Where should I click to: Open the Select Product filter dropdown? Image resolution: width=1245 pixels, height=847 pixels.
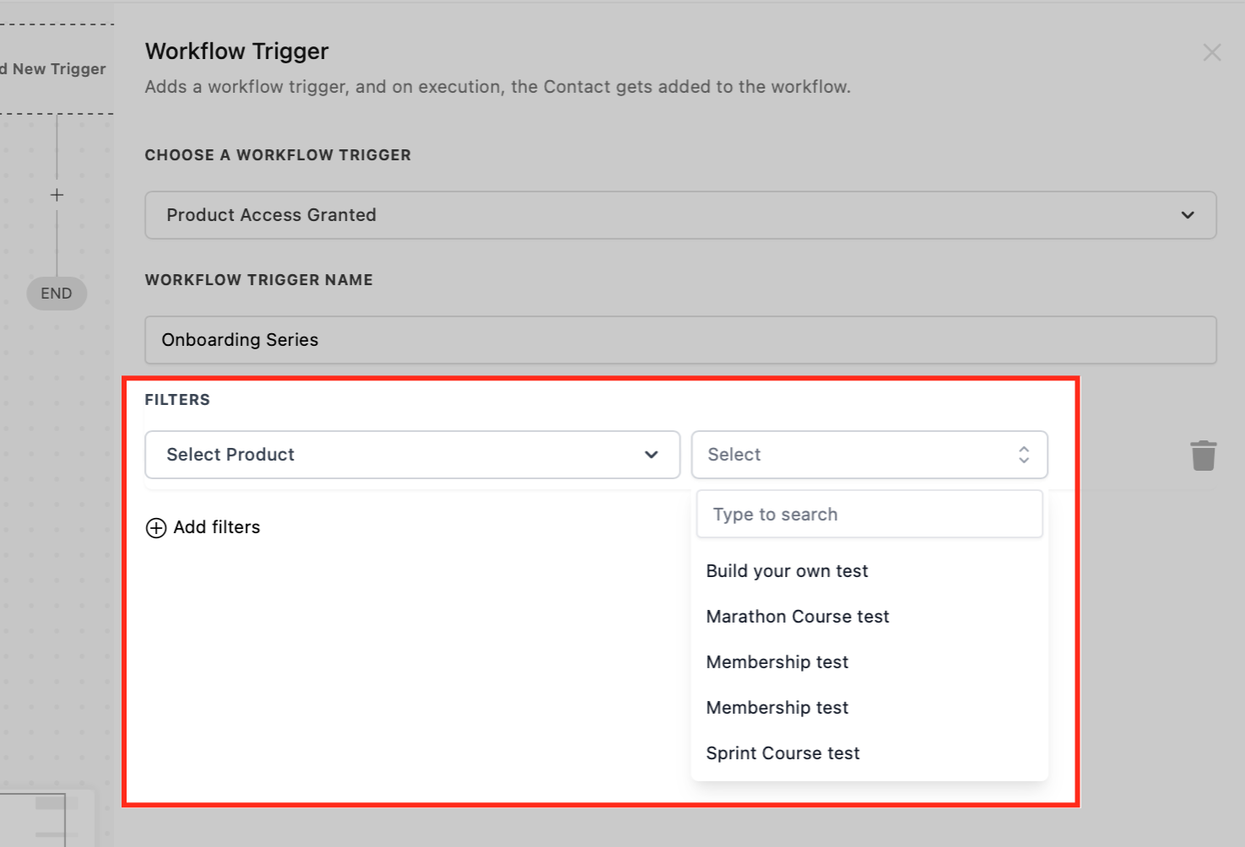413,455
